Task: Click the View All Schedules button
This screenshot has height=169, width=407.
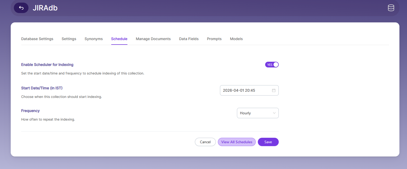Action: (237, 142)
